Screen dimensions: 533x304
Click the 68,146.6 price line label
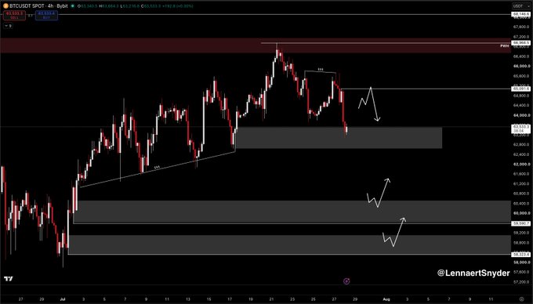521,15
